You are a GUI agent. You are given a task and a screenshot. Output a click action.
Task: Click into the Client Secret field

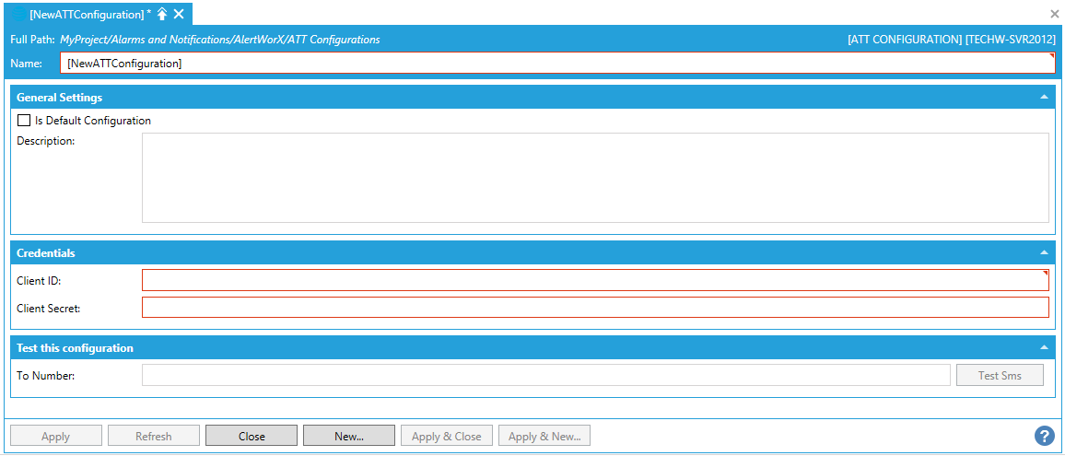point(594,308)
